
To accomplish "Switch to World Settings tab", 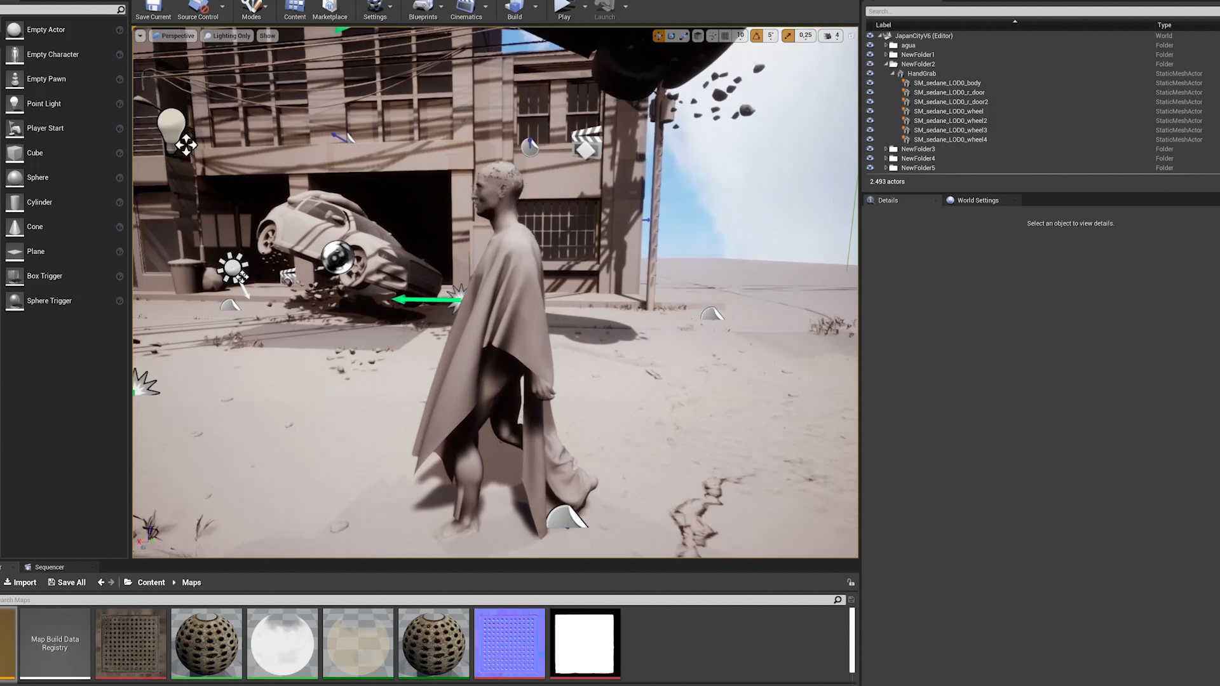I will point(977,201).
